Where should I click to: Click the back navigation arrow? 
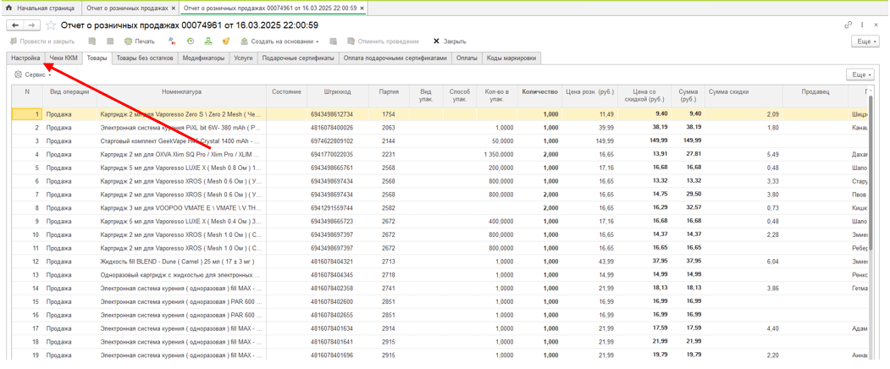click(x=15, y=25)
